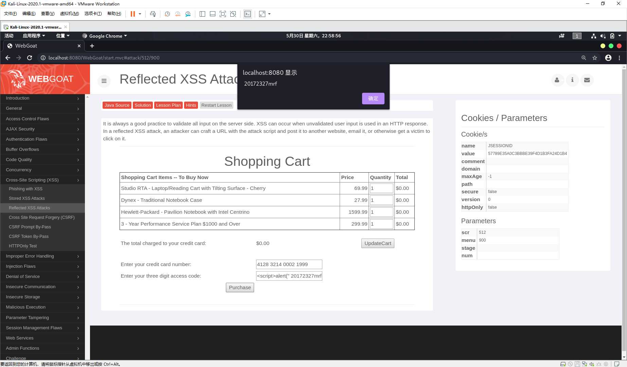
Task: Collapse the Cross-Site Scripting (XSS) category
Action: click(x=42, y=180)
